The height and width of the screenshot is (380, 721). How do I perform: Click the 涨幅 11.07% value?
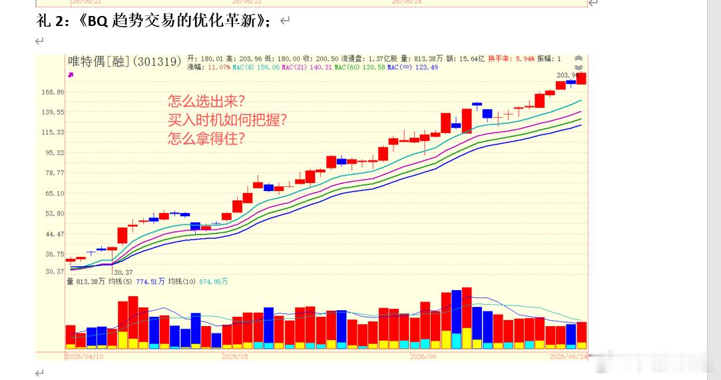coord(209,67)
